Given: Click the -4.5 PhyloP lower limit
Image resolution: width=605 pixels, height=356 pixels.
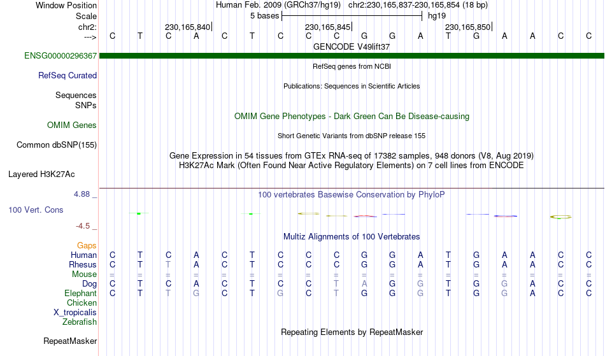Looking at the screenshot, I should tap(83, 226).
